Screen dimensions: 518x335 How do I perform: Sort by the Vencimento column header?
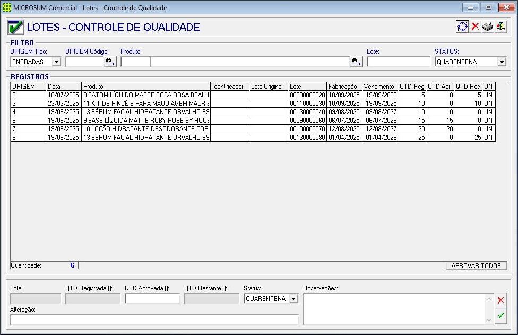(379, 86)
